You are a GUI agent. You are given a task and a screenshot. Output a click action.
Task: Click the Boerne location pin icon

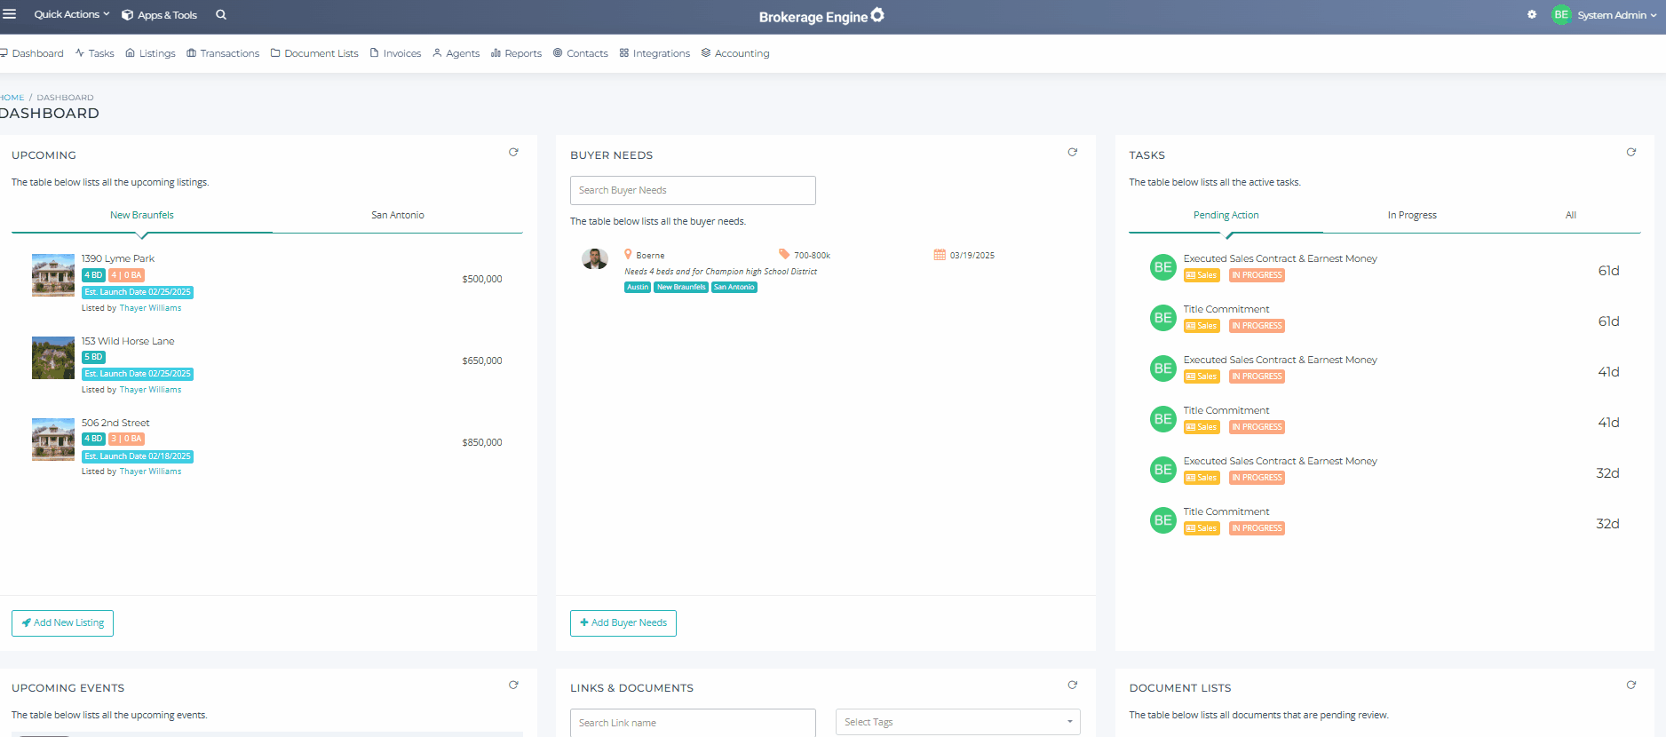pos(628,254)
